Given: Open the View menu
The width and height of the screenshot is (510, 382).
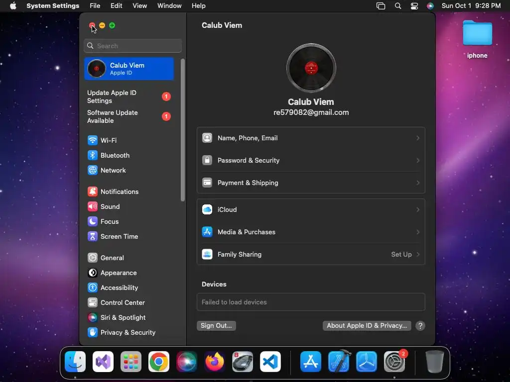Looking at the screenshot, I should 140,6.
